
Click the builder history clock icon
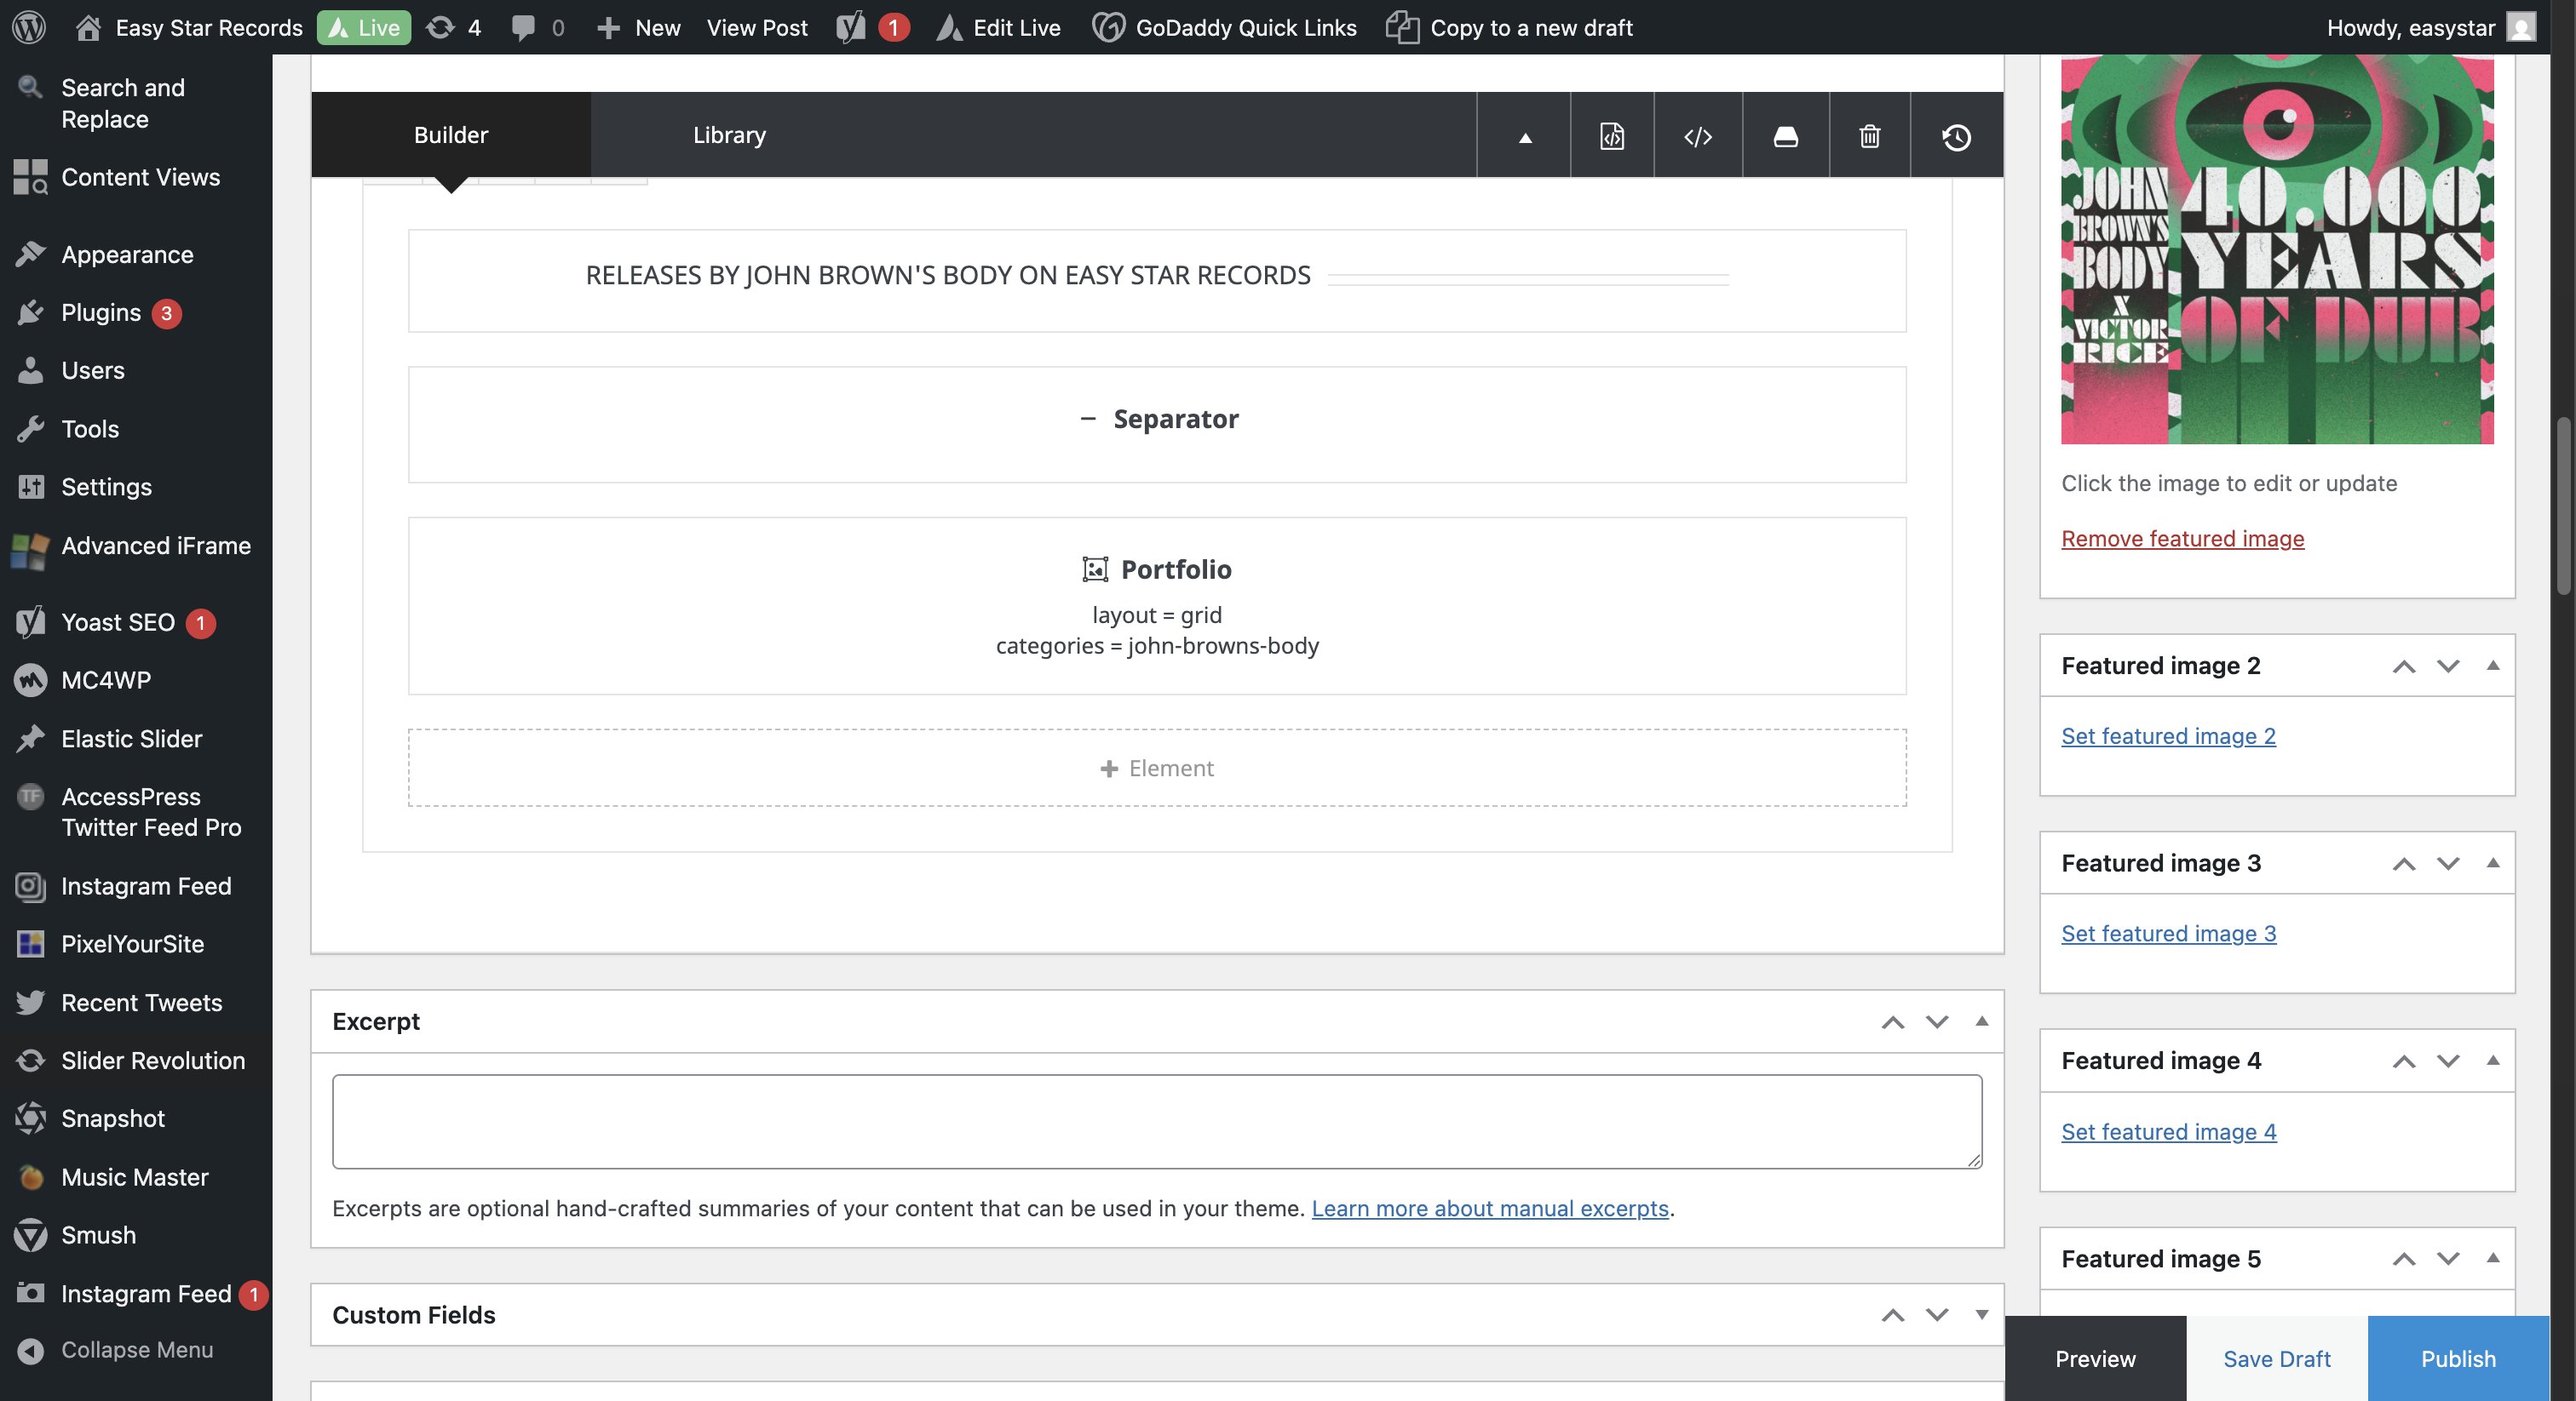click(x=1956, y=136)
